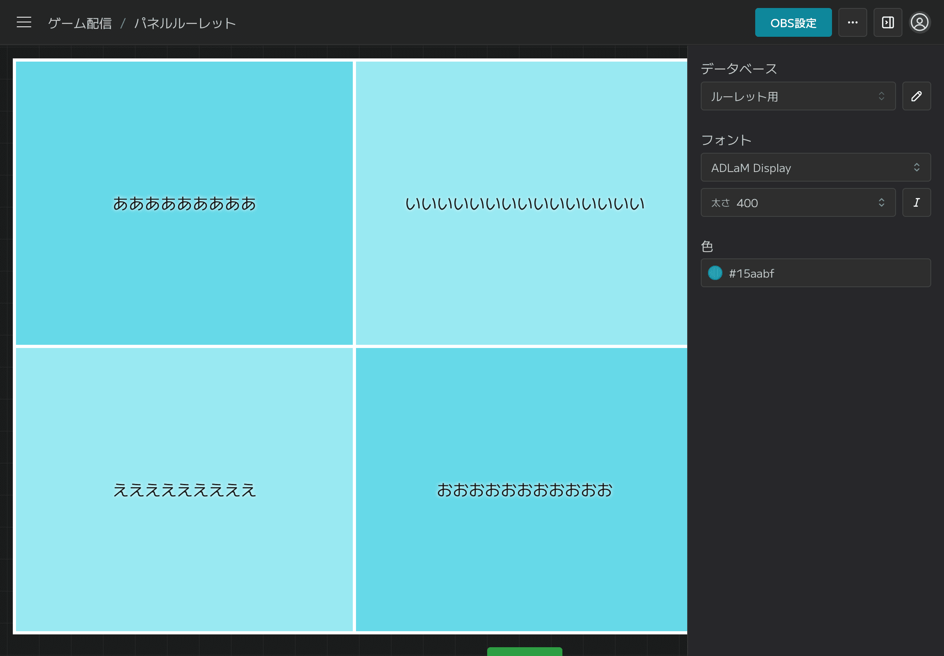Select the ああああ panel
Viewport: 944px width, 656px height.
[x=184, y=203]
